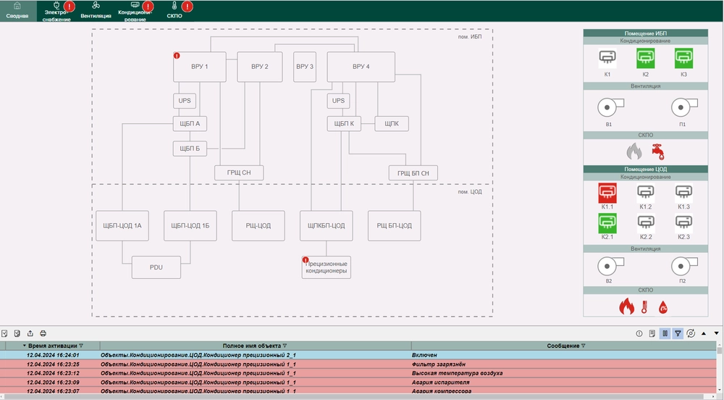The image size is (724, 400).
Task: Switch to the Вентиляция tab
Action: coord(96,9)
